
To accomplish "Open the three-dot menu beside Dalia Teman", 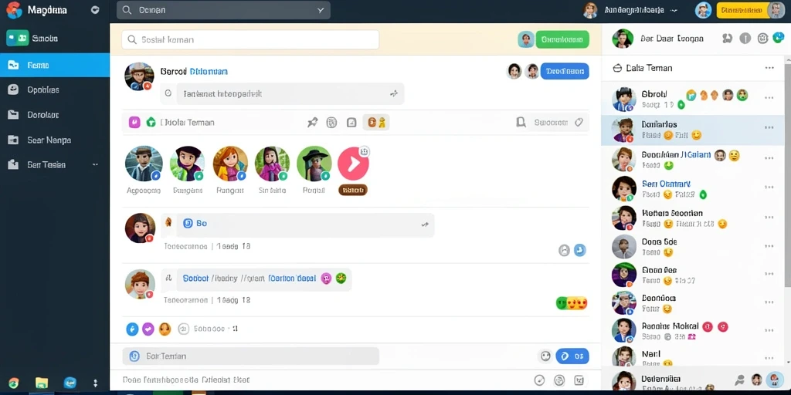I will [x=769, y=68].
